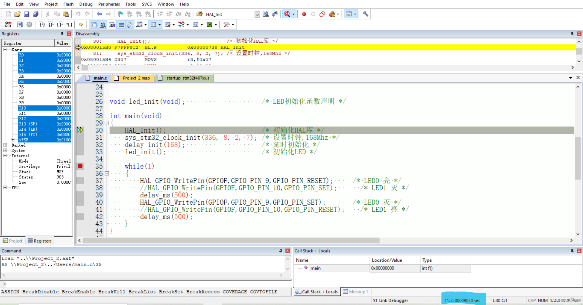
Task: Toggle the Insert/Remove Breakpoint button
Action: (304, 14)
